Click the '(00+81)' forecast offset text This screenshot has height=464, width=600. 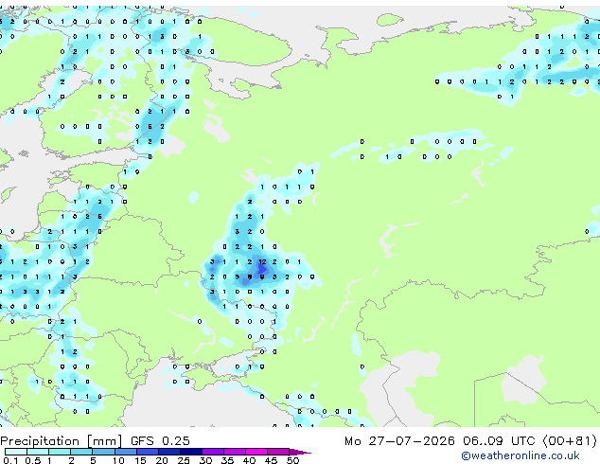pyautogui.click(x=570, y=441)
